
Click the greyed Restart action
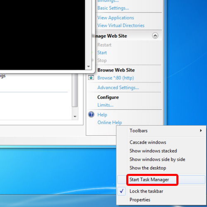coord(104,45)
